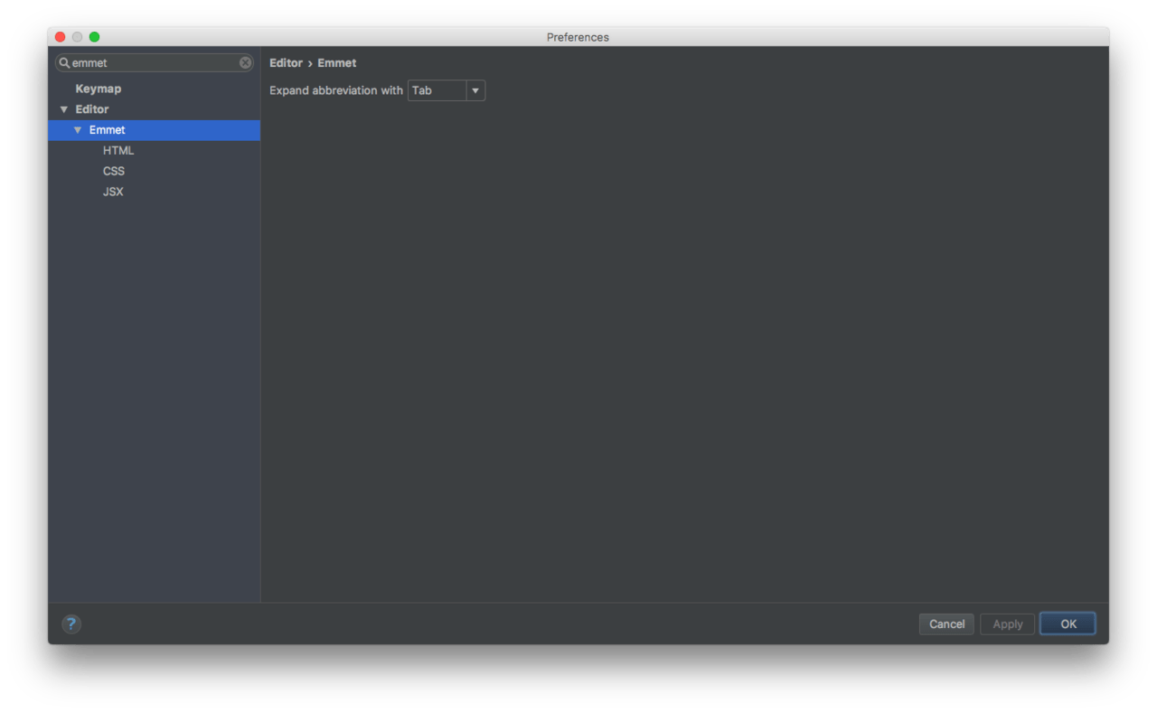
Task: Click the Apply button
Action: coord(1007,624)
